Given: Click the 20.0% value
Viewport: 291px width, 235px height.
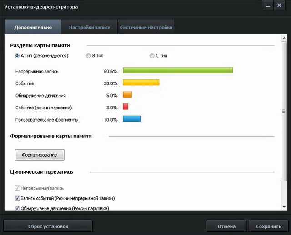Looking at the screenshot, I should coord(110,83).
